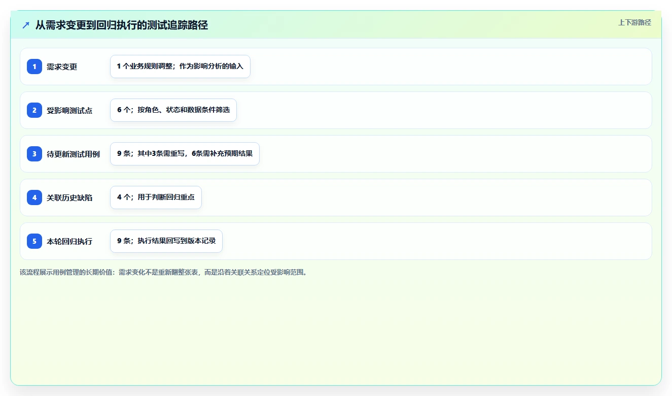
Task: Click the 本轮回归执行 step label
Action: tap(69, 241)
